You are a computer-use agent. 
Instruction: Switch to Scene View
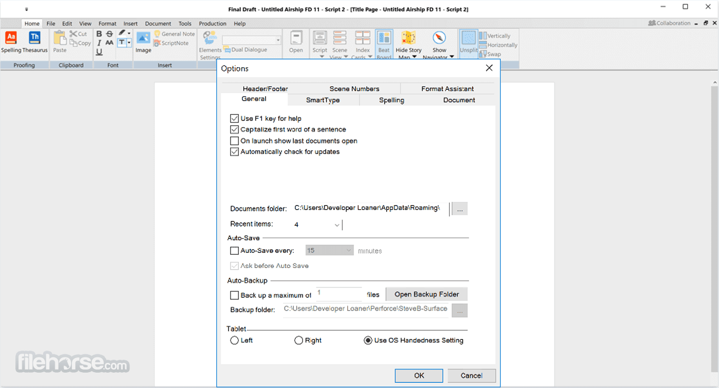339,44
